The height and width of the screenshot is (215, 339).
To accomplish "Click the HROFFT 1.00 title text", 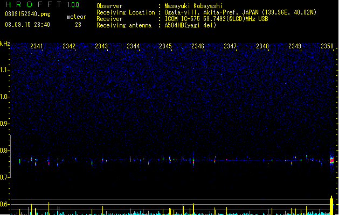I will 43,4.
